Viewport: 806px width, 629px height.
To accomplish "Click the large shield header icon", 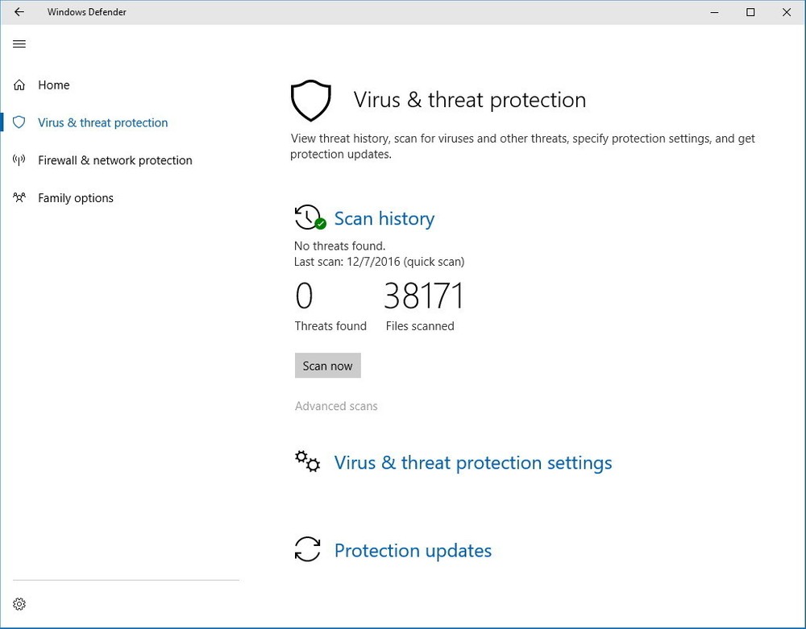I will point(310,101).
